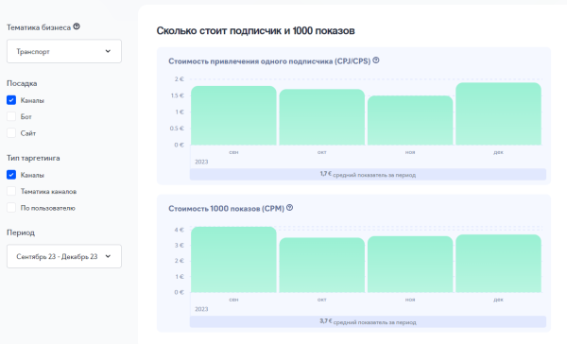Click the Тип таргетинга section label
567x344 pixels.
(33, 158)
